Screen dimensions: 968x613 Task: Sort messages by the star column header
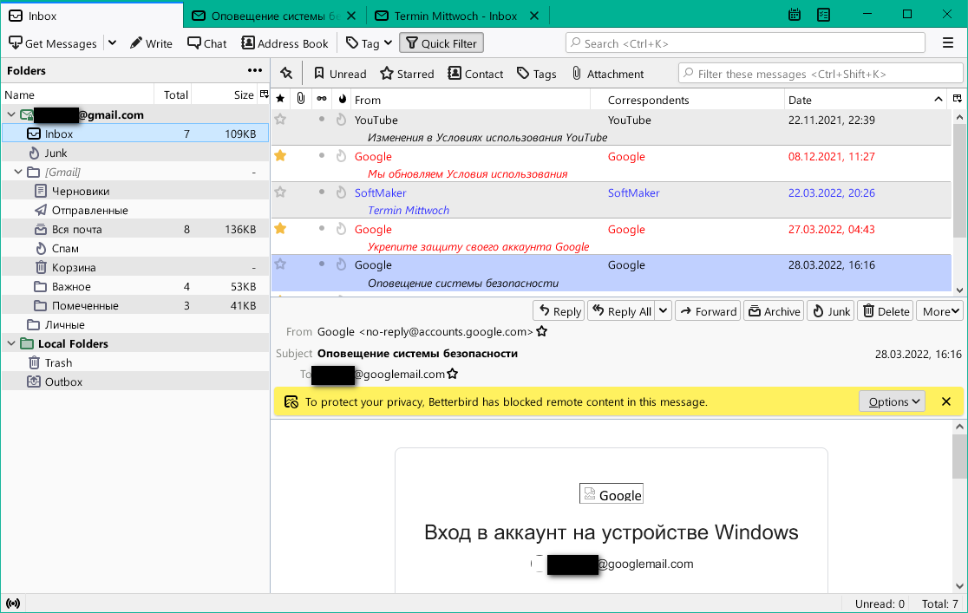(280, 100)
